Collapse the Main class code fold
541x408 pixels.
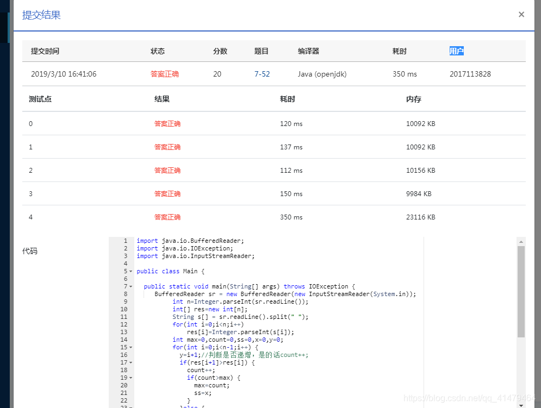(x=129, y=271)
